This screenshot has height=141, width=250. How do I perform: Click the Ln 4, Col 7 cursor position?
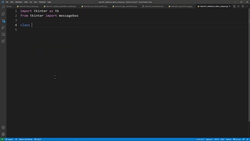click(x=200, y=139)
